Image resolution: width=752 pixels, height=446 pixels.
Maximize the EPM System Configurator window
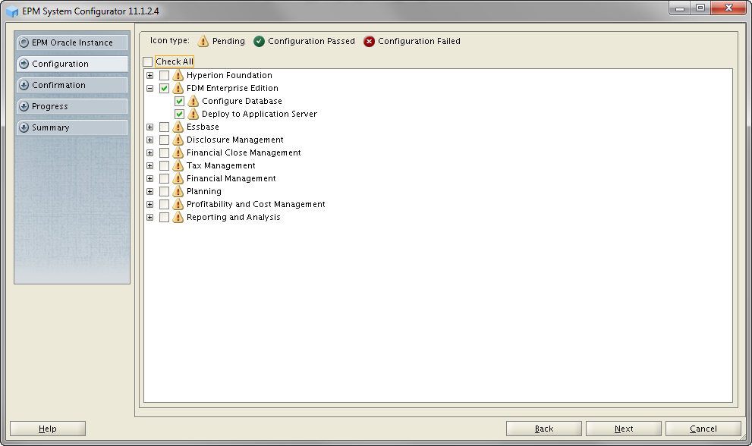pyautogui.click(x=700, y=8)
